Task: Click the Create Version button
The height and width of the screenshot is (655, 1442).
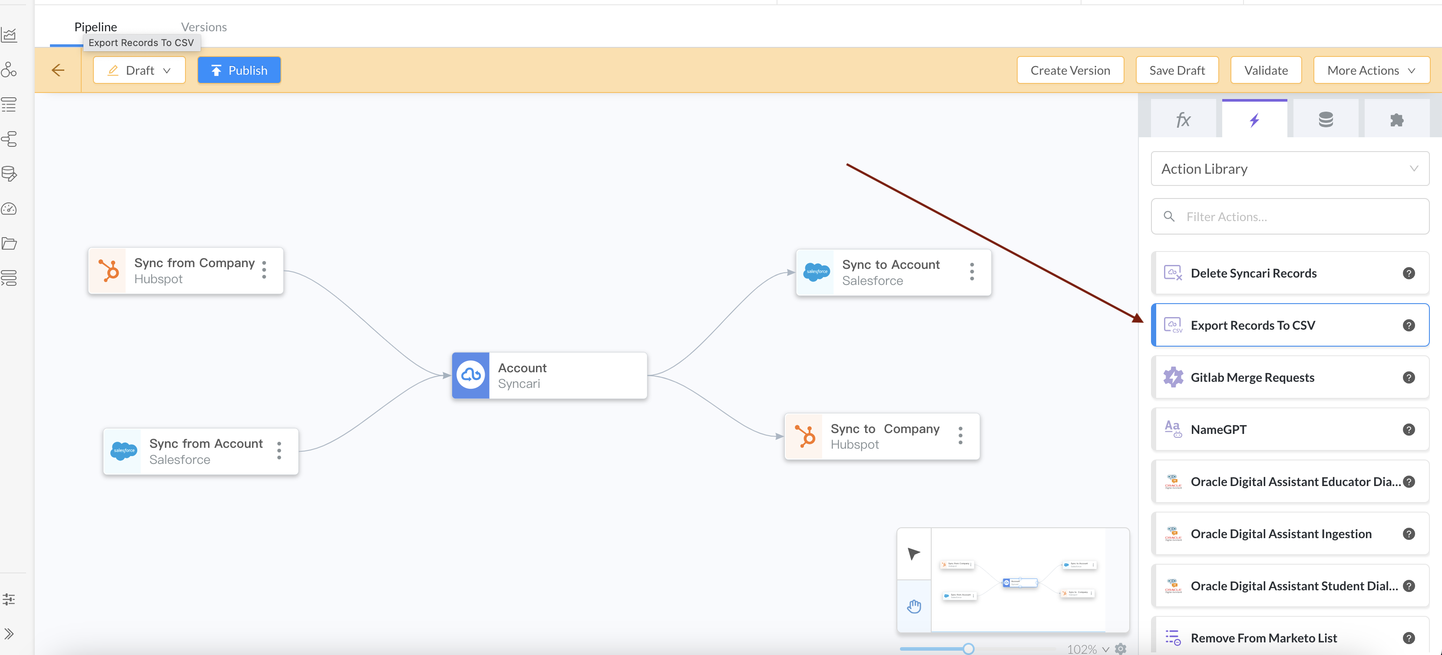Action: (1070, 70)
